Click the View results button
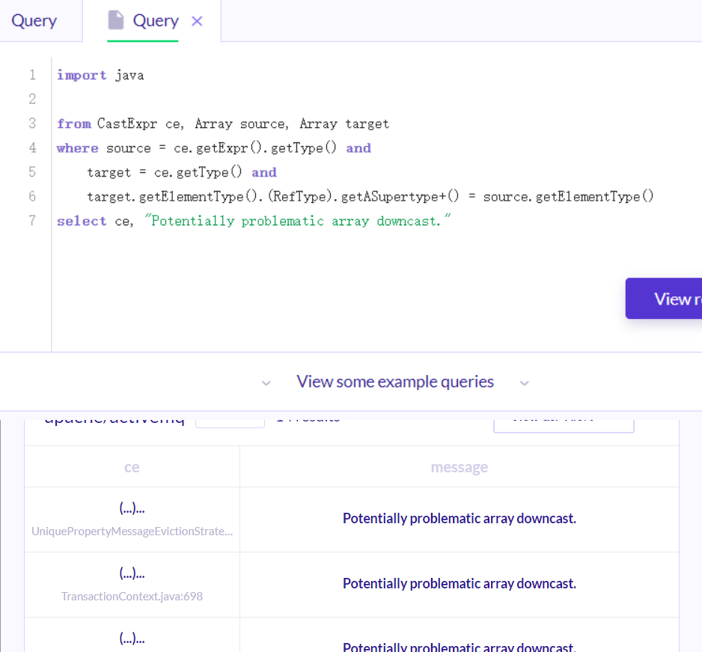The height and width of the screenshot is (652, 702). click(664, 299)
